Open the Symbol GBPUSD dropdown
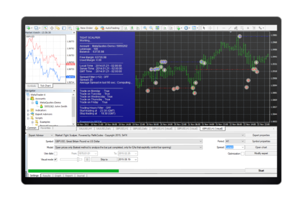 click(x=128, y=142)
